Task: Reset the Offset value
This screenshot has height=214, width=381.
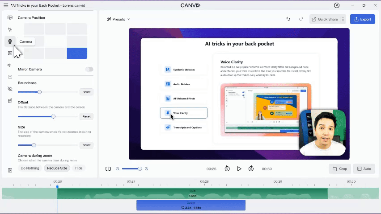Action: click(86, 116)
